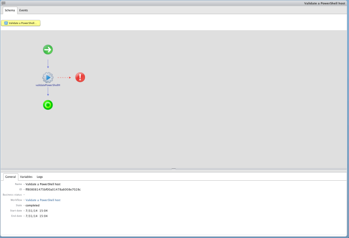The image size is (349, 238).
Task: Click the validatePowerShellH node label
Action: [x=48, y=85]
